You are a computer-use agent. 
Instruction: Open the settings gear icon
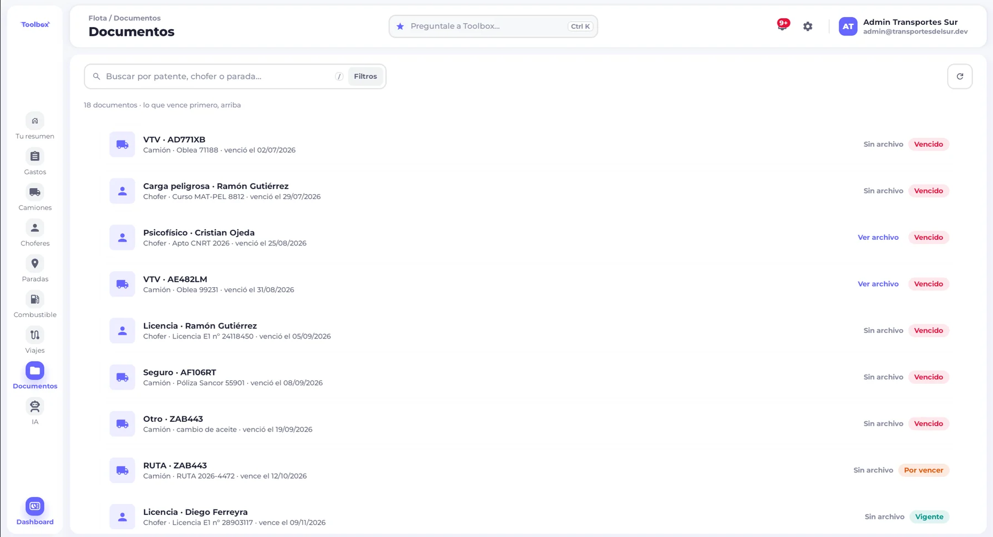808,26
